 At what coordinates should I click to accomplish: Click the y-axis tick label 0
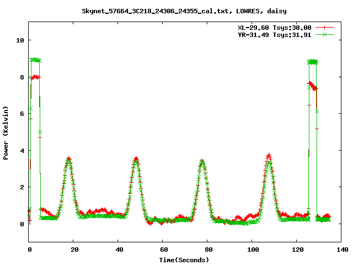pyautogui.click(x=22, y=224)
